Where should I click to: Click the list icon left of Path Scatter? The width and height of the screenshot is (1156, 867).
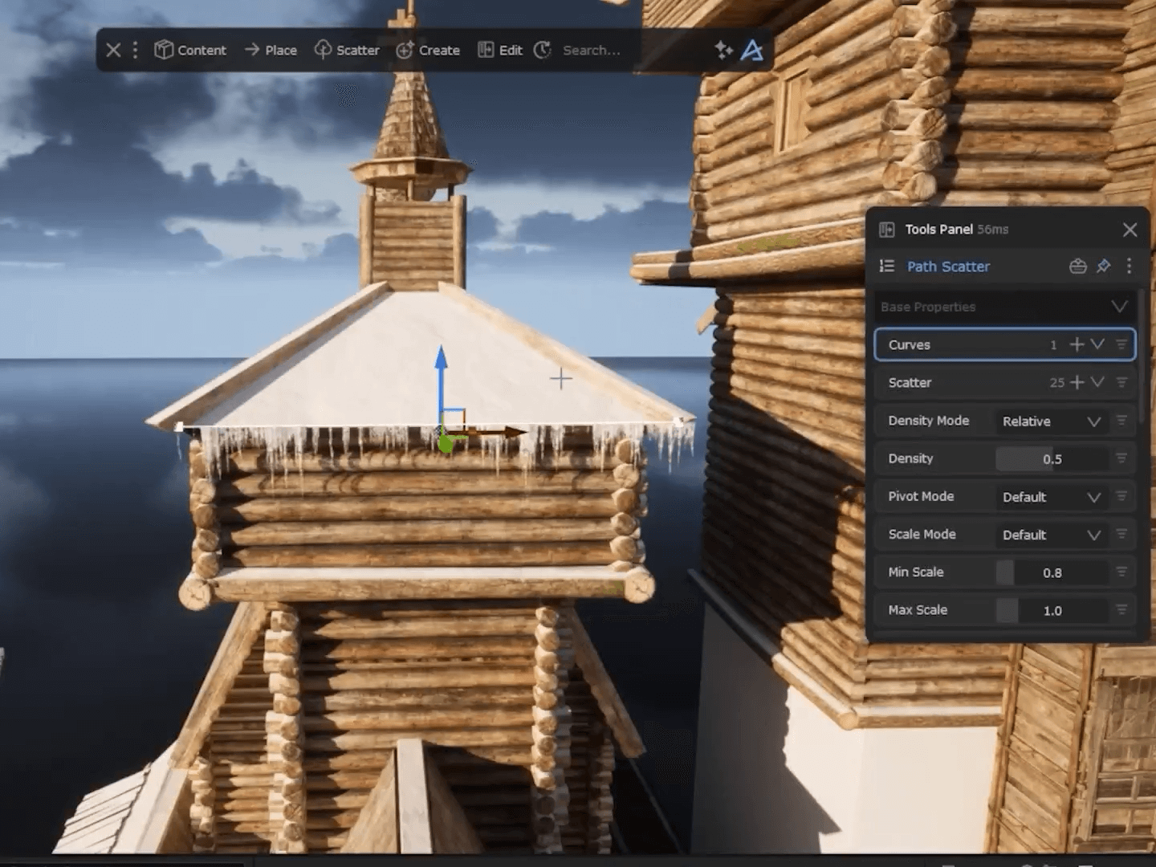pos(887,267)
